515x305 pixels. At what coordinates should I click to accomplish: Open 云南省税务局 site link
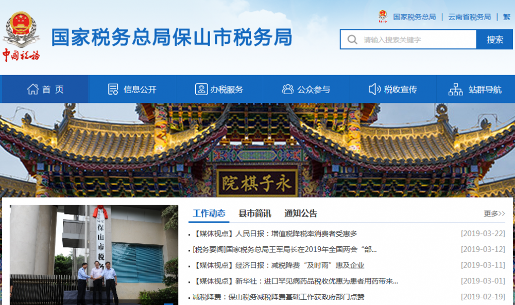pyautogui.click(x=470, y=16)
